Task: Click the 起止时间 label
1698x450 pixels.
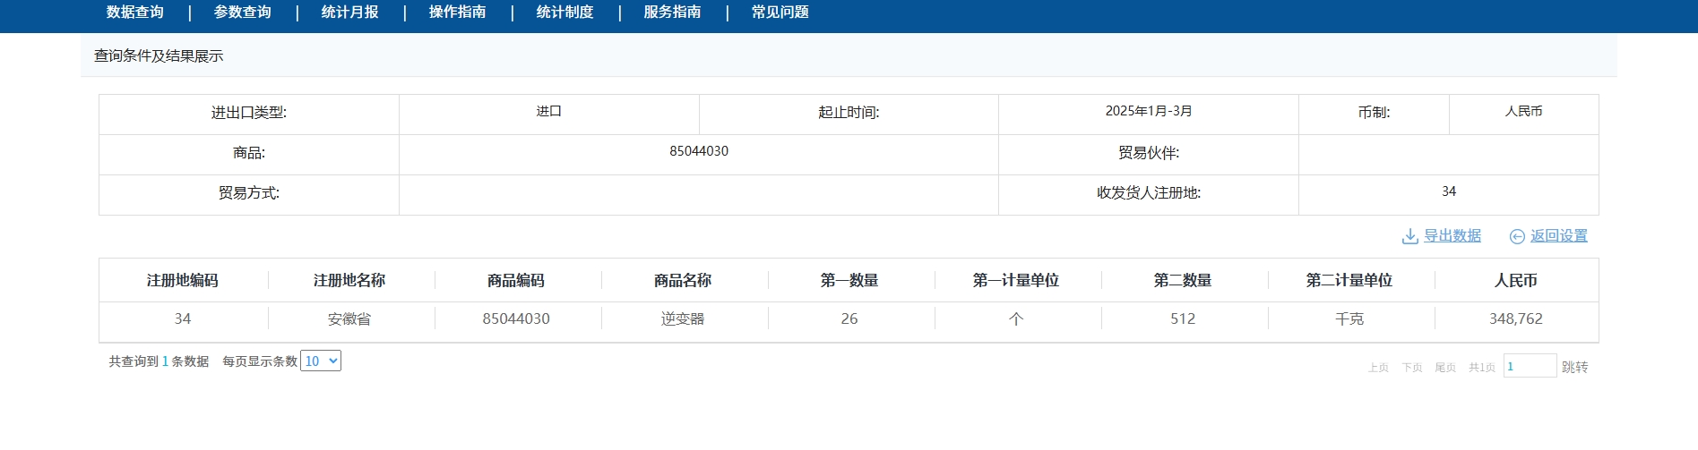Action: [x=849, y=113]
